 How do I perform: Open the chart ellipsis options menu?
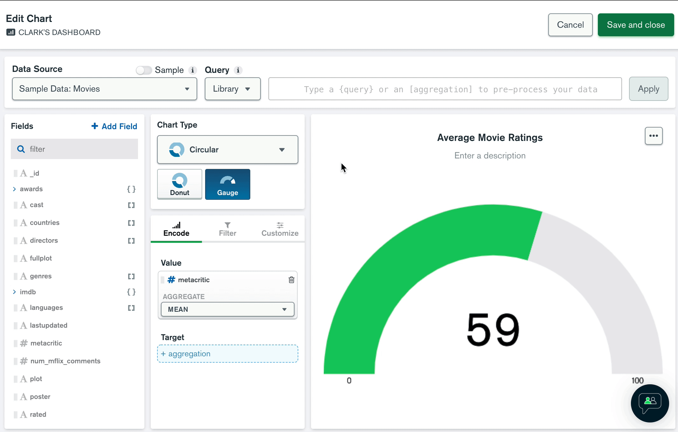(x=654, y=136)
